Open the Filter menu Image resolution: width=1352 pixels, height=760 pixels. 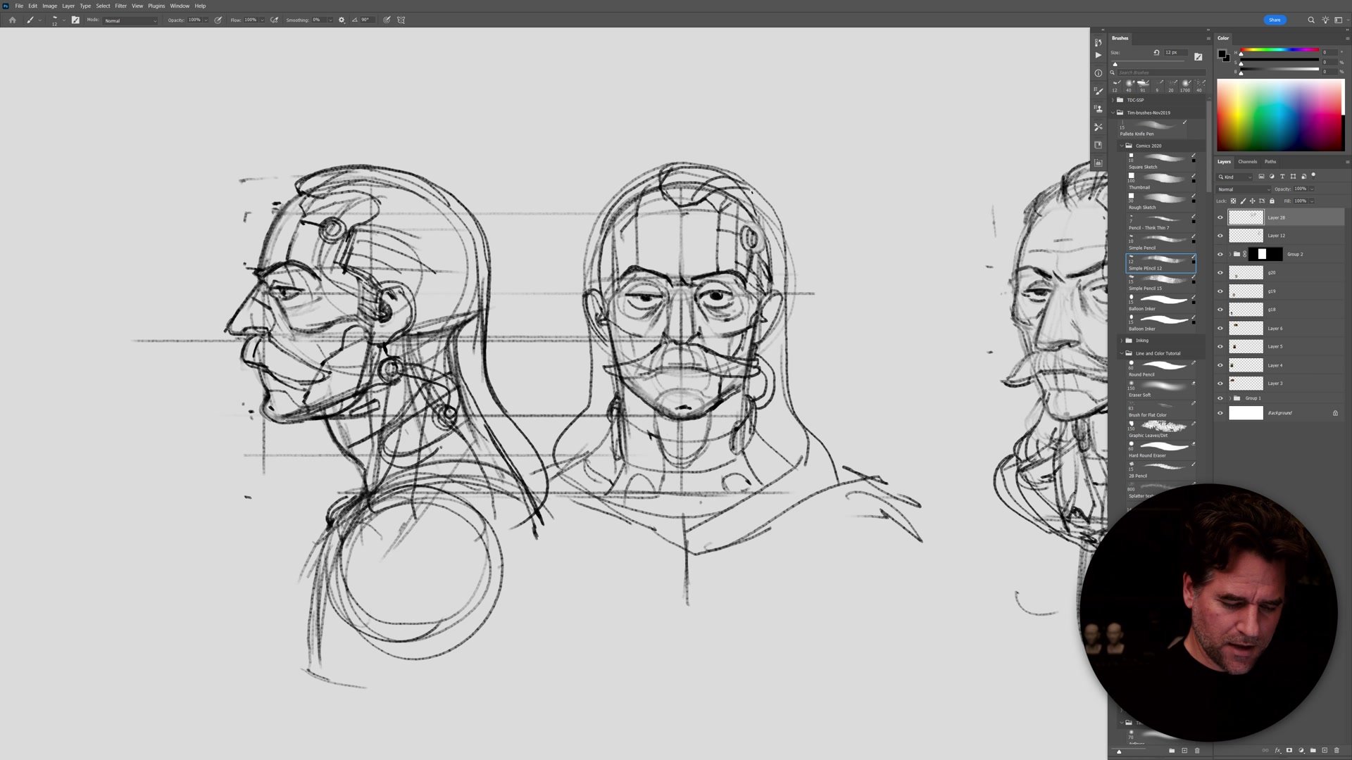click(x=120, y=6)
